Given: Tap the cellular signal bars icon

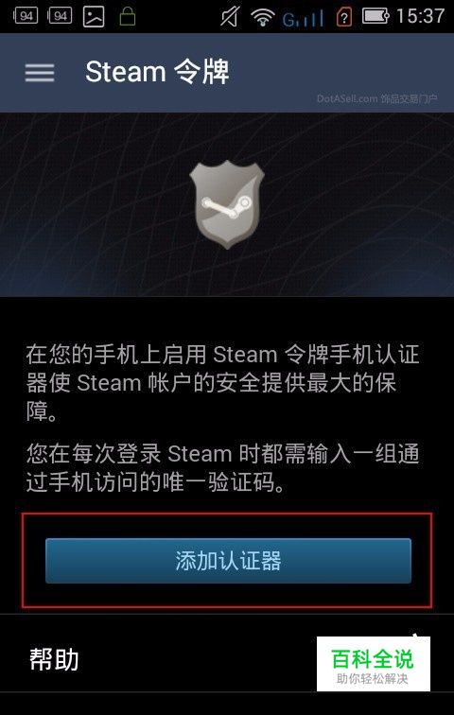Looking at the screenshot, I should 303,19.
